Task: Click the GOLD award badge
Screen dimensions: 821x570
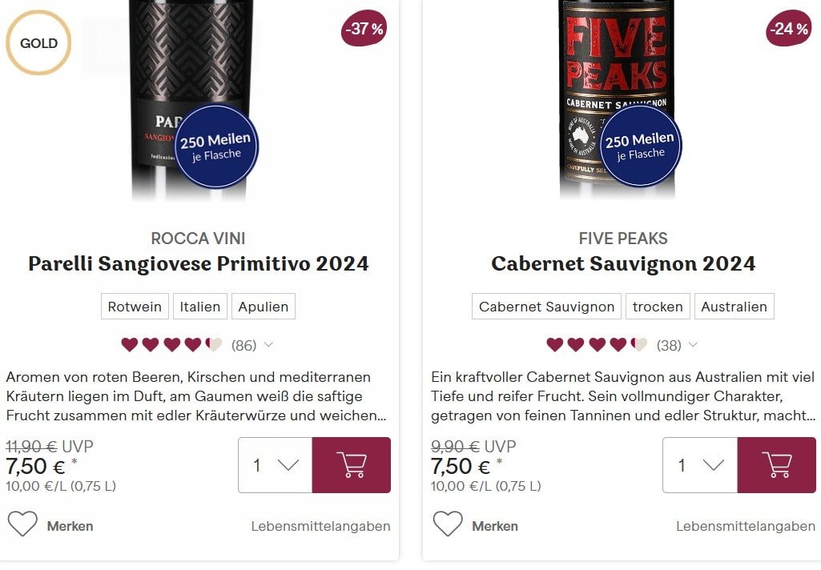Action: pyautogui.click(x=38, y=43)
